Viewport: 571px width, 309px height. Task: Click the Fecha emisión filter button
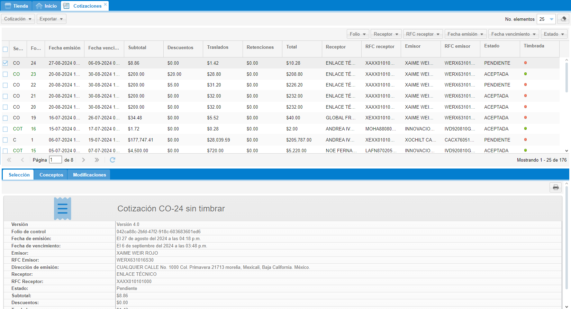[x=465, y=34]
